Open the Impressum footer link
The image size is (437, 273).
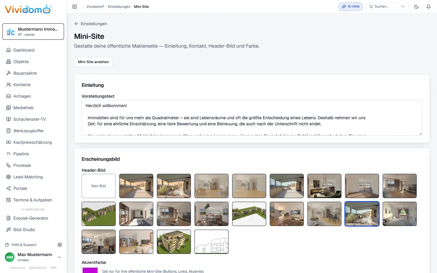tap(18, 268)
